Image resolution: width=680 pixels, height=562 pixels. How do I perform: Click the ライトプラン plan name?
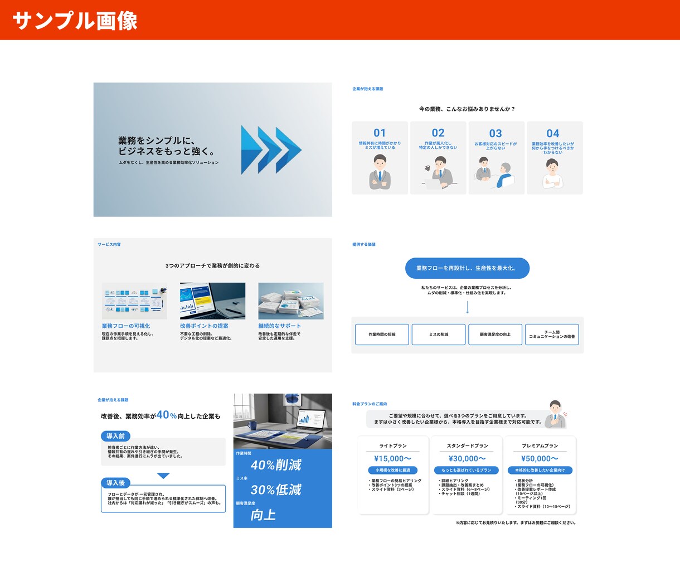tap(393, 446)
